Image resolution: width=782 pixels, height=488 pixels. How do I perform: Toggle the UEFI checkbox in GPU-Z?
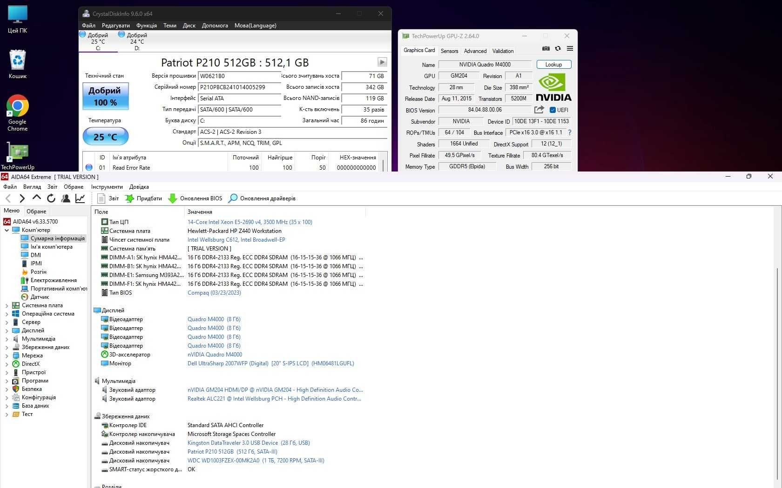[553, 110]
